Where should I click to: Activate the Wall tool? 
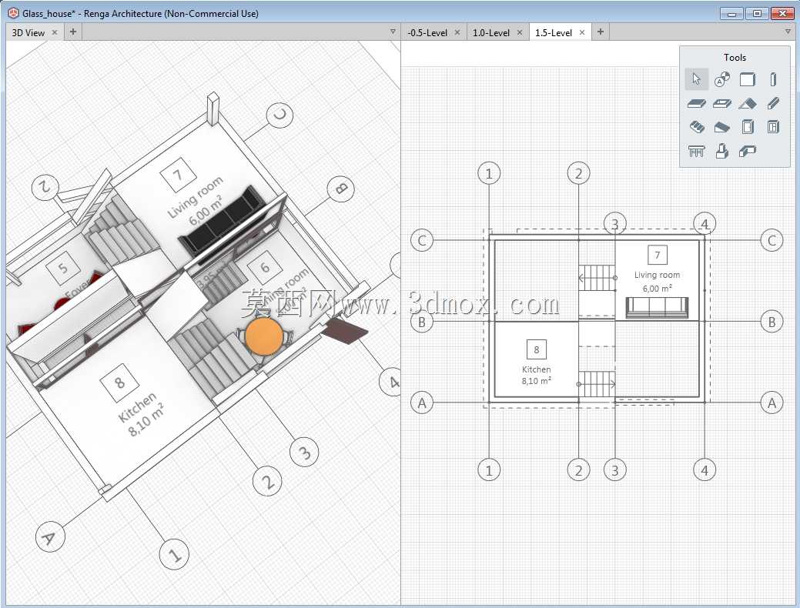pyautogui.click(x=748, y=79)
